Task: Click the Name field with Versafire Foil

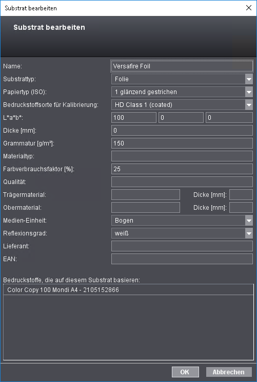Action: pyautogui.click(x=182, y=66)
